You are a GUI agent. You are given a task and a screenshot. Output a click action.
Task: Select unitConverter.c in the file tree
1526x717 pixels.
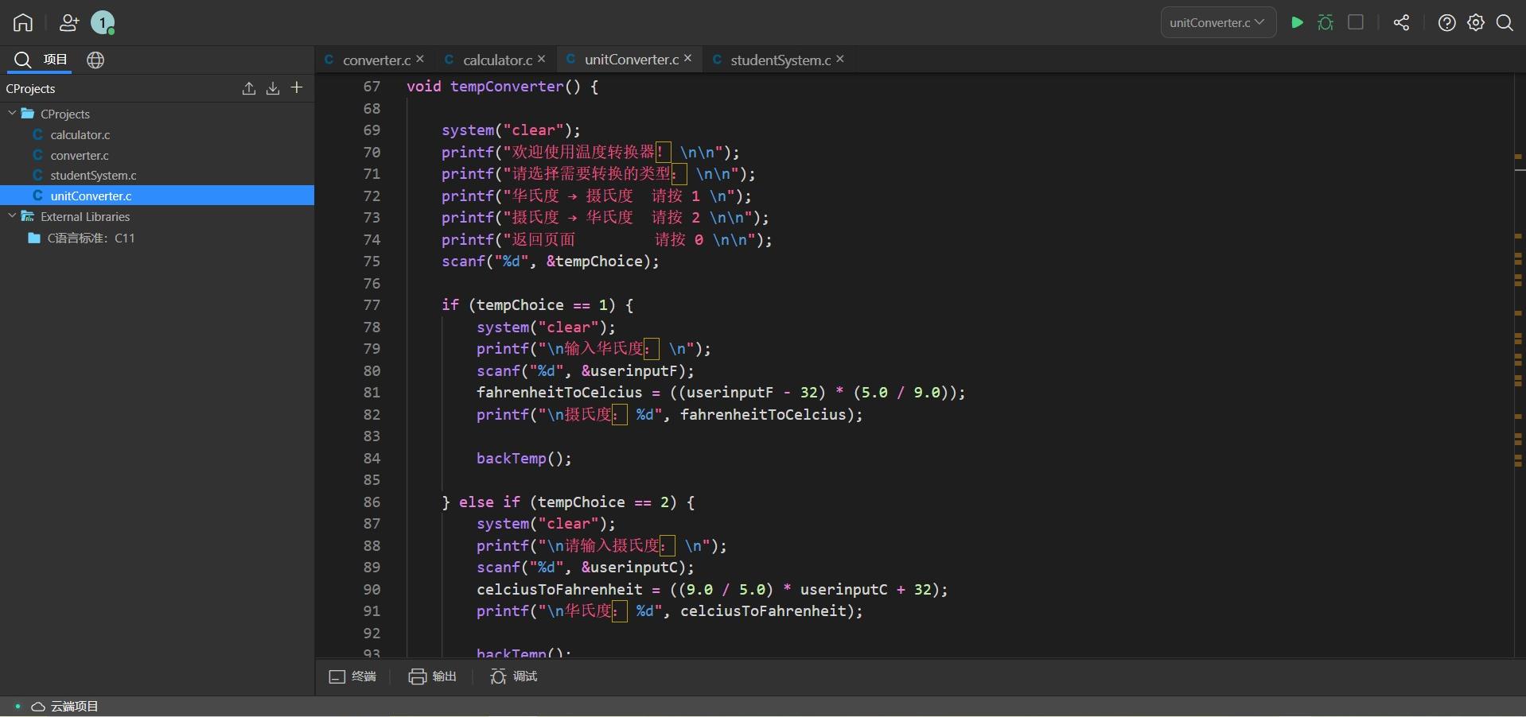(158, 196)
